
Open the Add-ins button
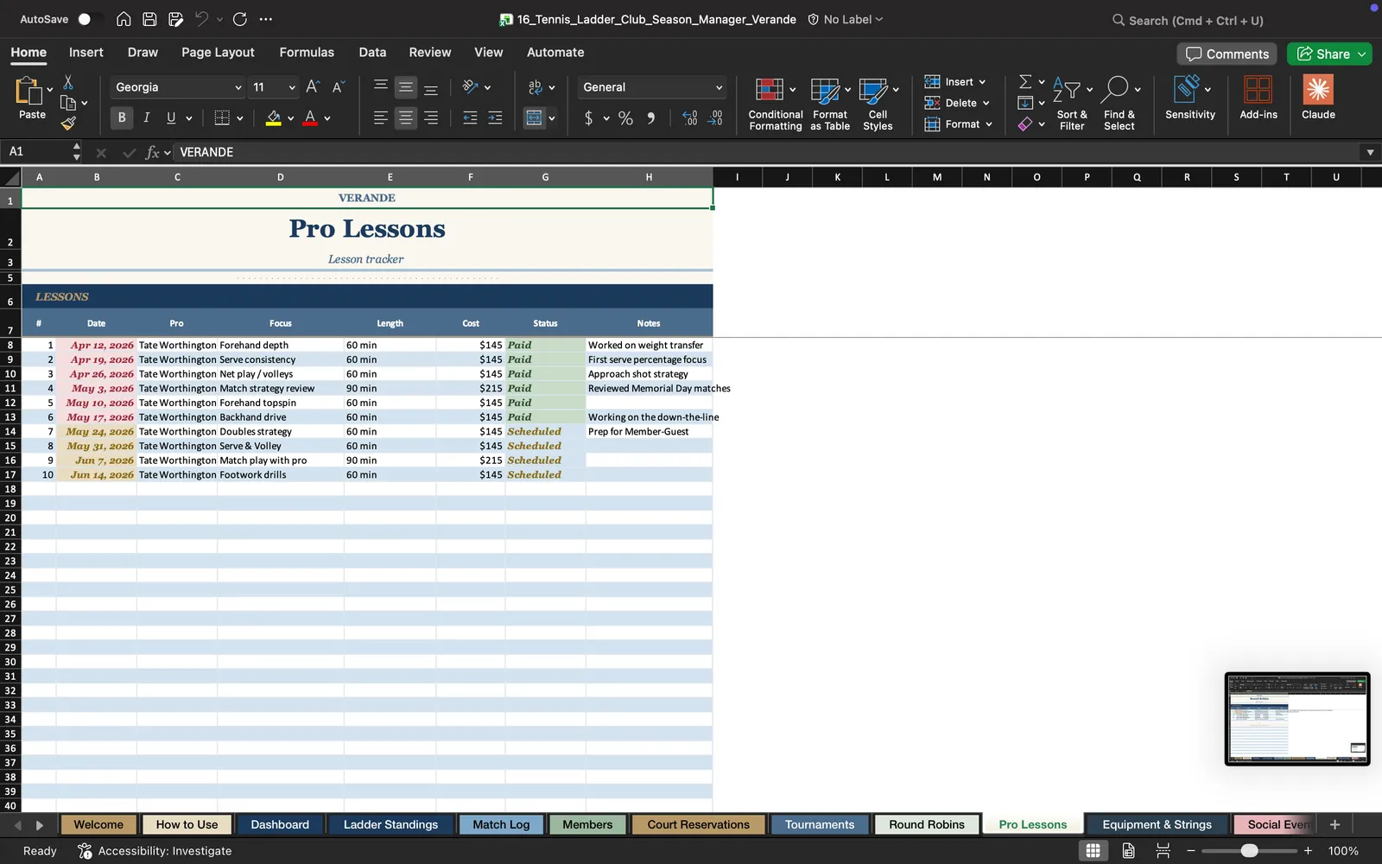point(1258,98)
